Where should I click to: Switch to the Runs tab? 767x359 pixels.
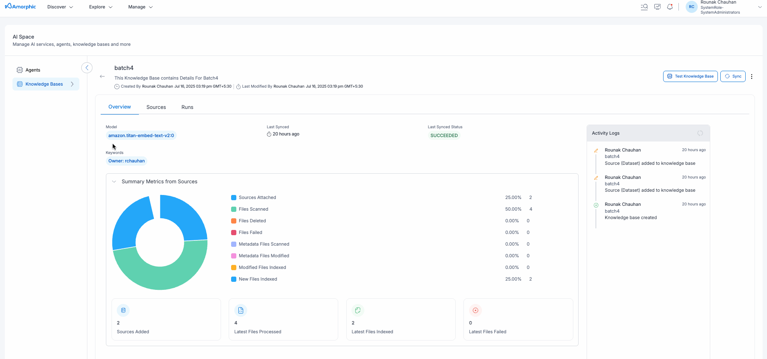(187, 107)
